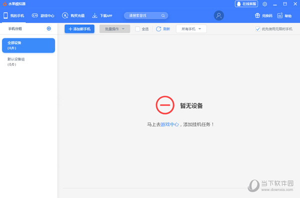Contact 在线客服 support
This screenshot has width=300, height=198.
click(x=246, y=4)
